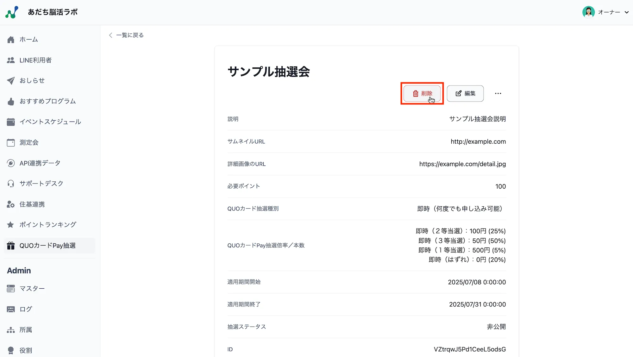Open the API連携データ menu item
The height and width of the screenshot is (357, 633).
(x=40, y=163)
